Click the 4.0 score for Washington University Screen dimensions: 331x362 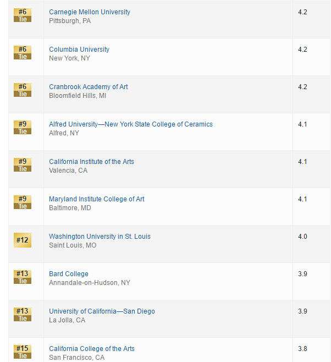(302, 237)
